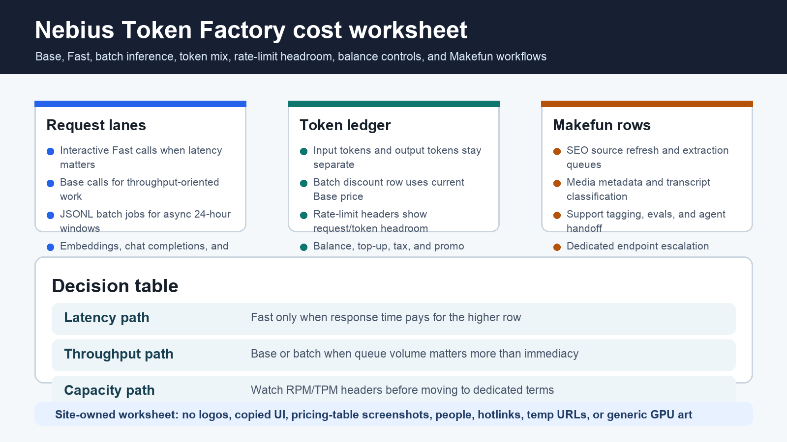Click orange bullet beside 'Media metadata and transcript'
This screenshot has width=787, height=442.
(557, 183)
